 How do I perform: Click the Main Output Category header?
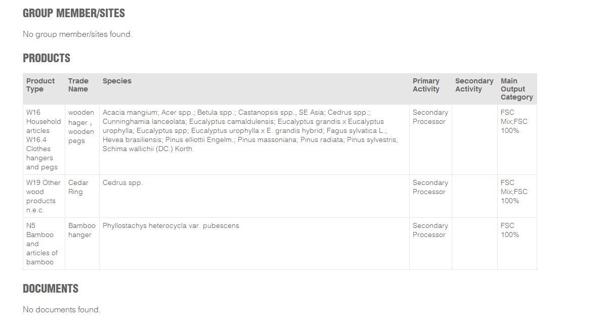[516, 89]
